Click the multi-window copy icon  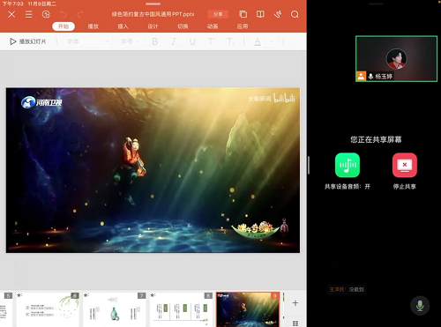[x=243, y=14]
